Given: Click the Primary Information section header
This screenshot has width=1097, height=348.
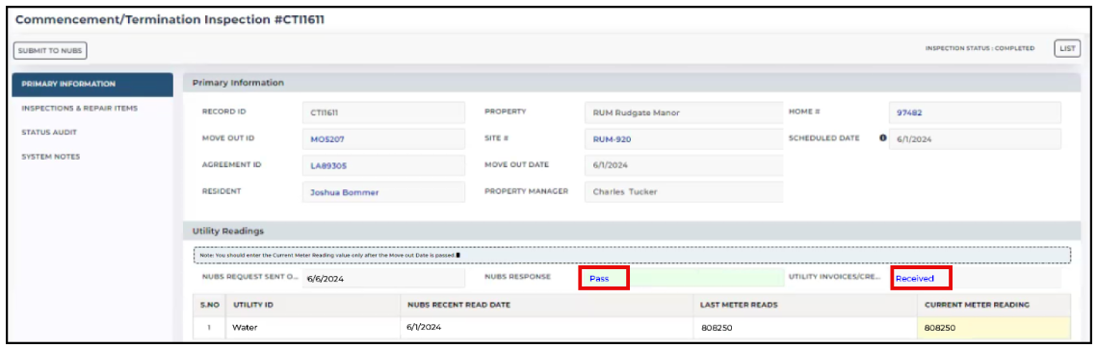Looking at the screenshot, I should [x=633, y=83].
